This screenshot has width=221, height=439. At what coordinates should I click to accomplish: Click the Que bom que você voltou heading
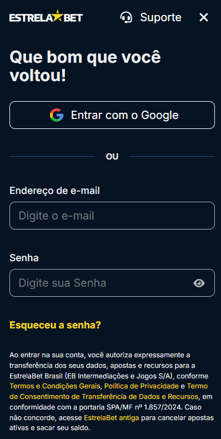(x=86, y=66)
